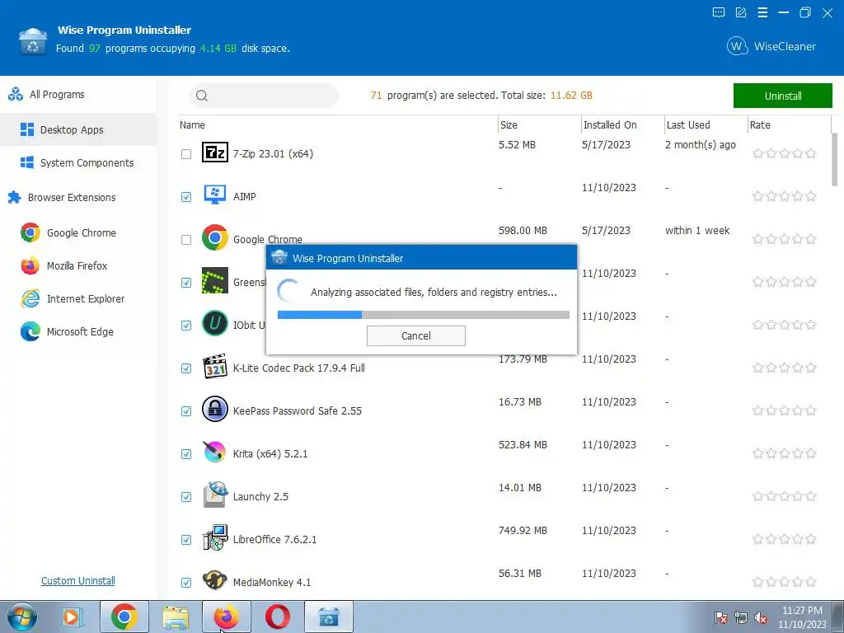Click the muted volume tray icon

pyautogui.click(x=761, y=618)
